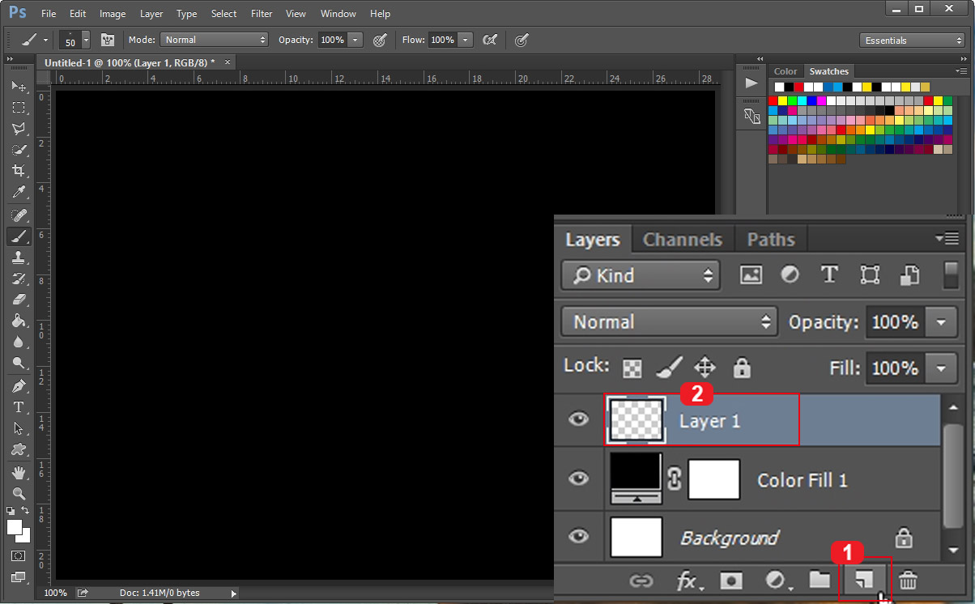The height and width of the screenshot is (604, 975).
Task: Open the Brush panel toggle icon
Action: pos(108,40)
